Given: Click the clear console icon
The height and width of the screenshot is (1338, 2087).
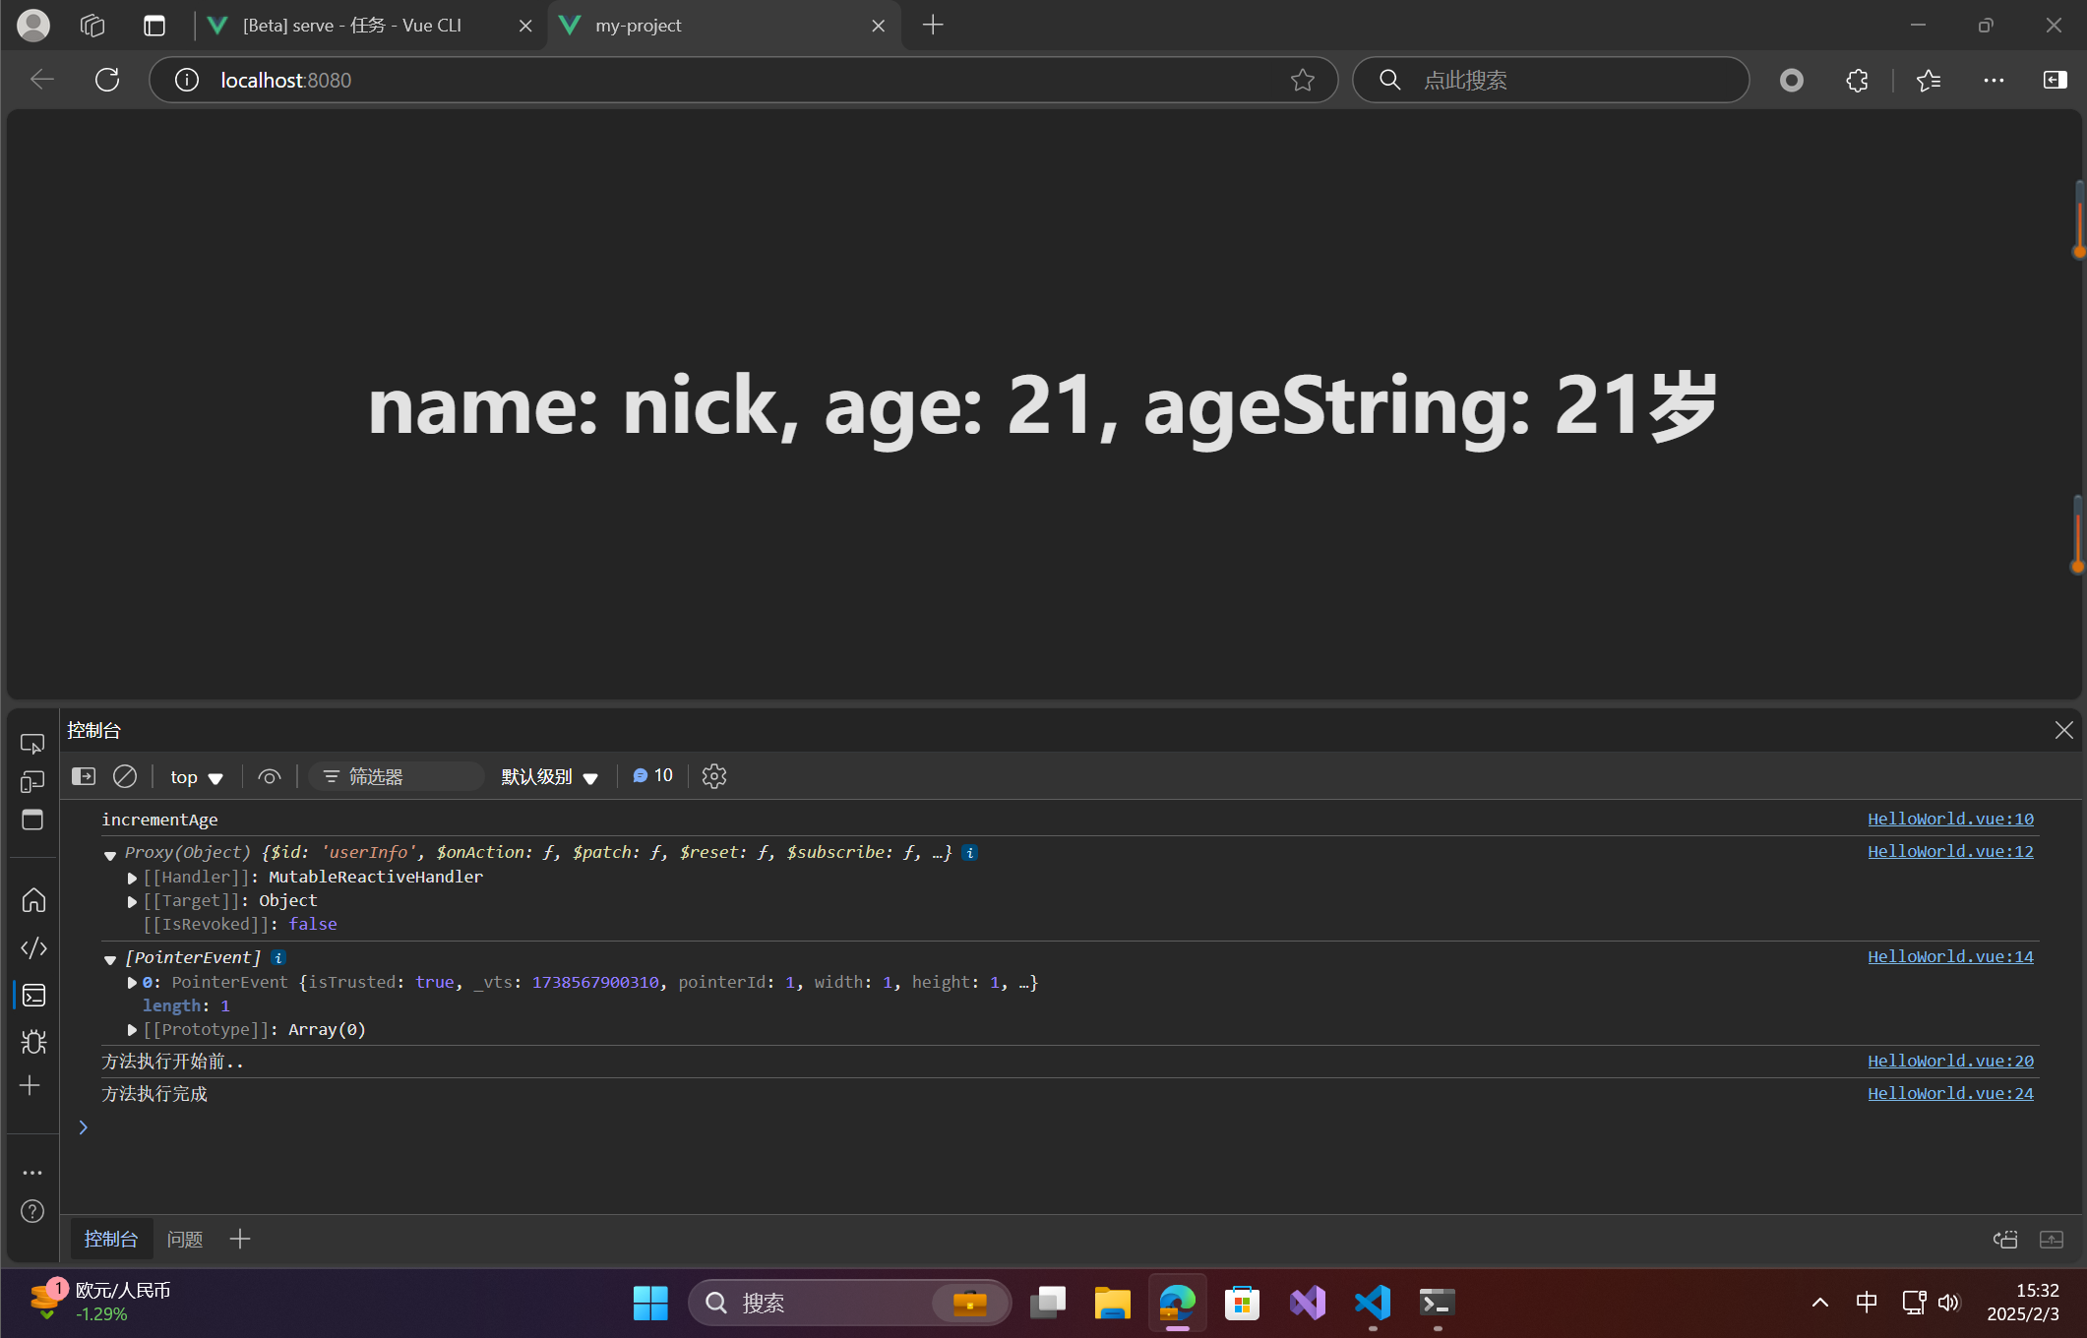Looking at the screenshot, I should pyautogui.click(x=125, y=776).
